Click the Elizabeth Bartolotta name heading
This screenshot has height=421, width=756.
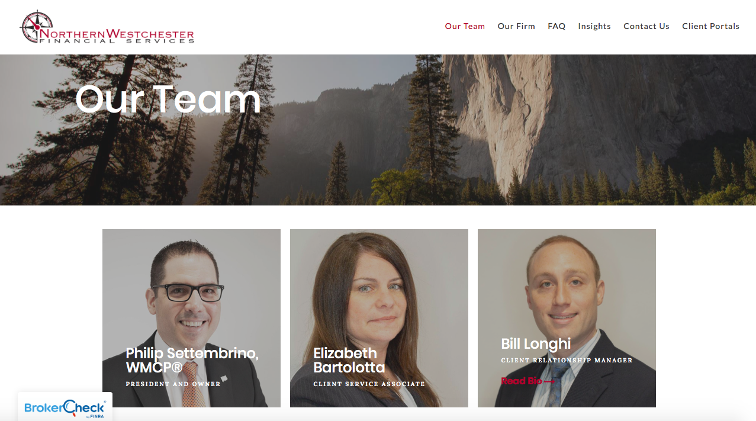click(x=349, y=361)
